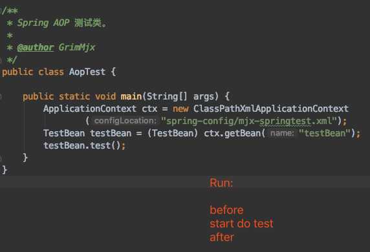Click ClassPathXmlApplicationContext constructor name
Image resolution: width=370 pixels, height=252 pixels.
271,109
